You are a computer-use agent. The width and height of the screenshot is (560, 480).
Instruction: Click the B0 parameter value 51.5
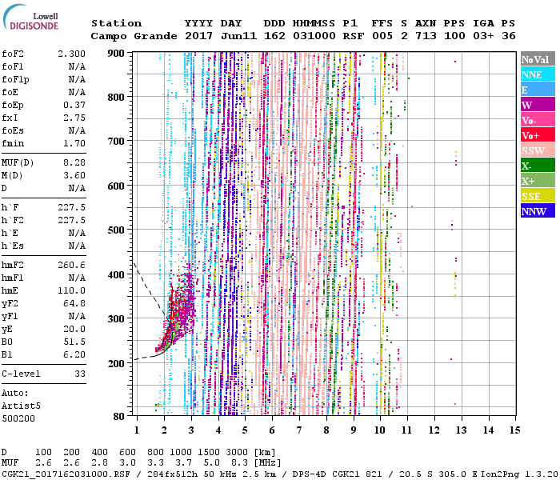click(x=74, y=341)
